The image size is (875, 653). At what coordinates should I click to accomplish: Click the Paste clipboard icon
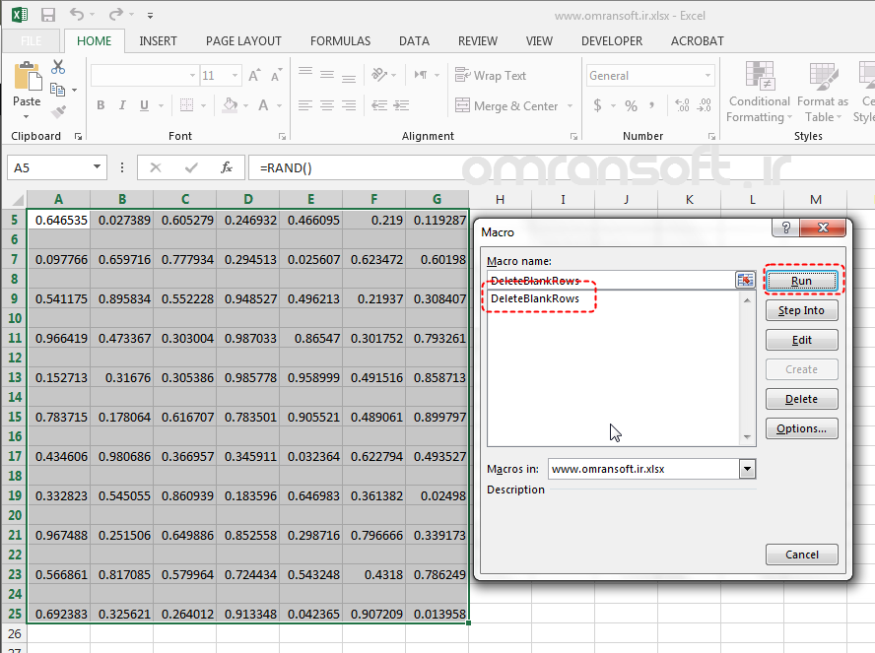(27, 77)
